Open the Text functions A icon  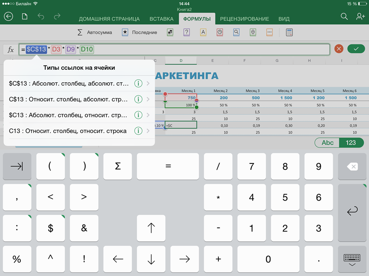(x=203, y=32)
